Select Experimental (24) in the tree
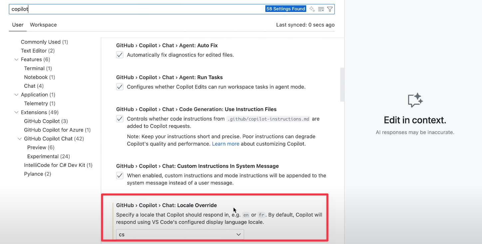 coord(48,156)
